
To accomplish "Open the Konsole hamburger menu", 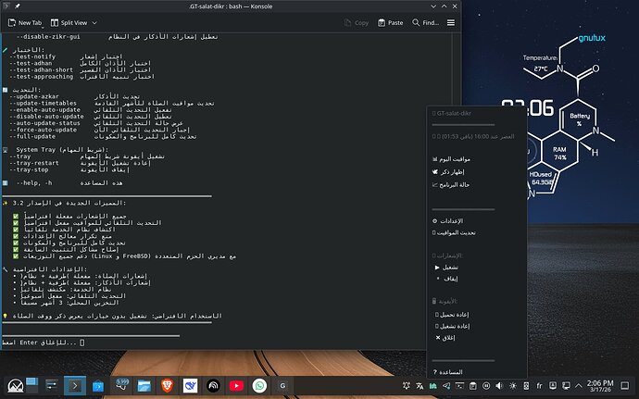I will 451,23.
